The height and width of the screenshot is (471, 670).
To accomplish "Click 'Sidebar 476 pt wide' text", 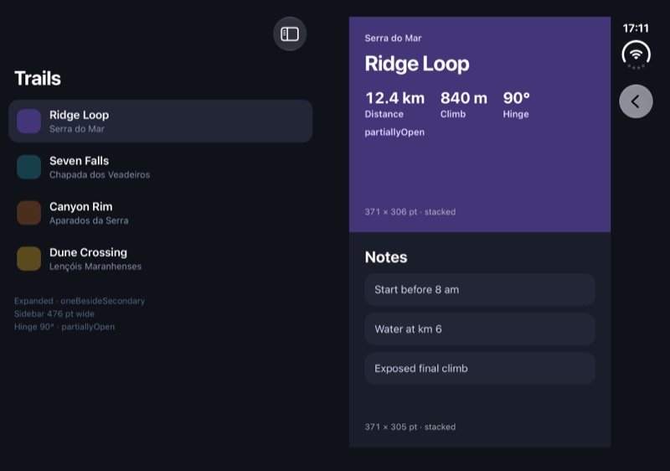I will (54, 313).
